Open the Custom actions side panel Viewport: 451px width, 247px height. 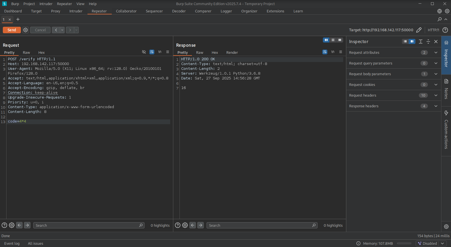pyautogui.click(x=446, y=130)
